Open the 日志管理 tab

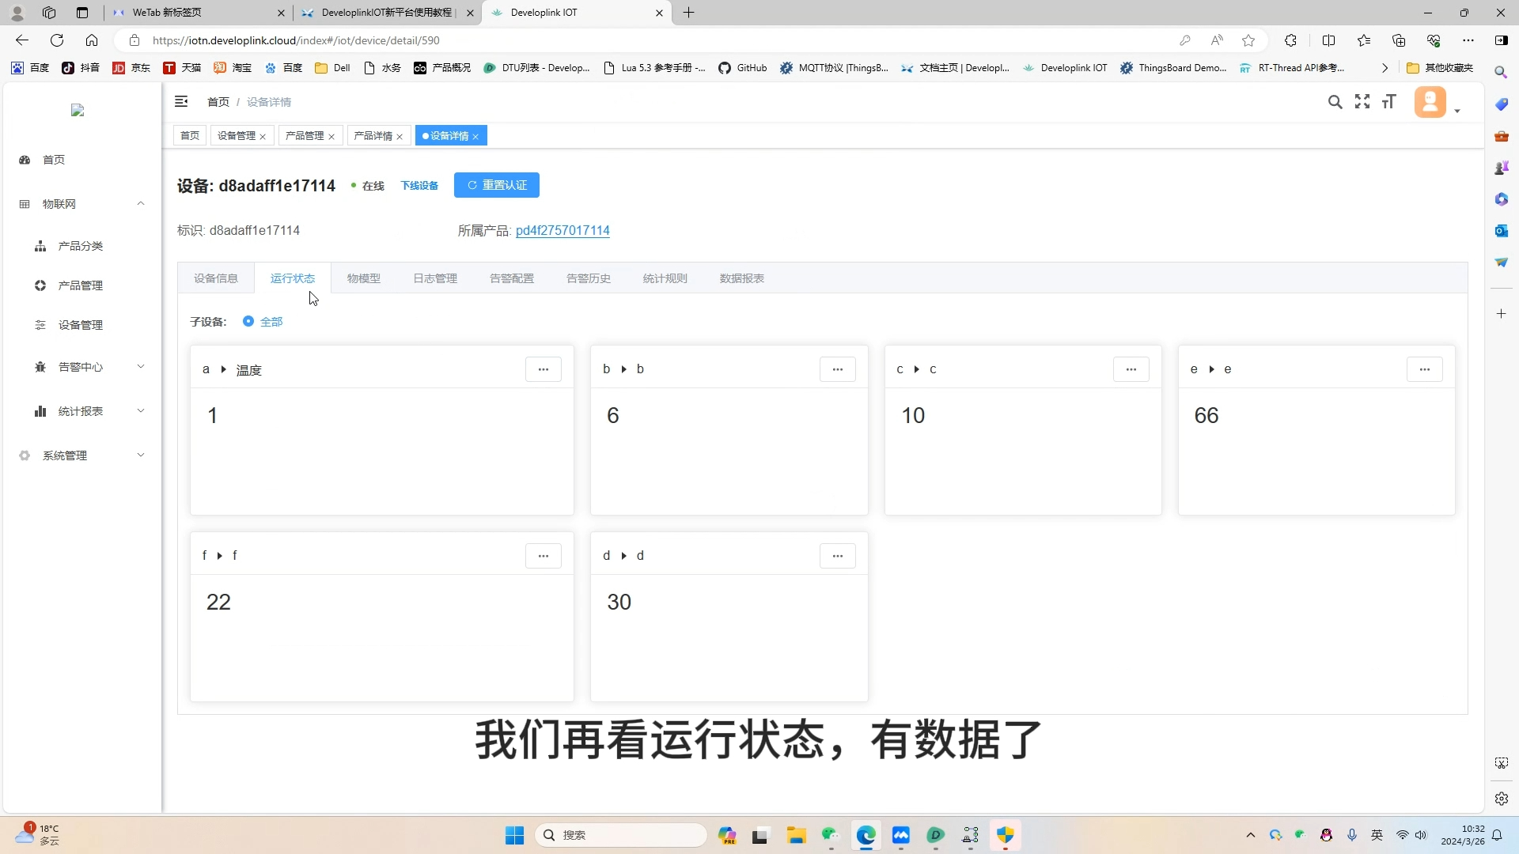435,278
